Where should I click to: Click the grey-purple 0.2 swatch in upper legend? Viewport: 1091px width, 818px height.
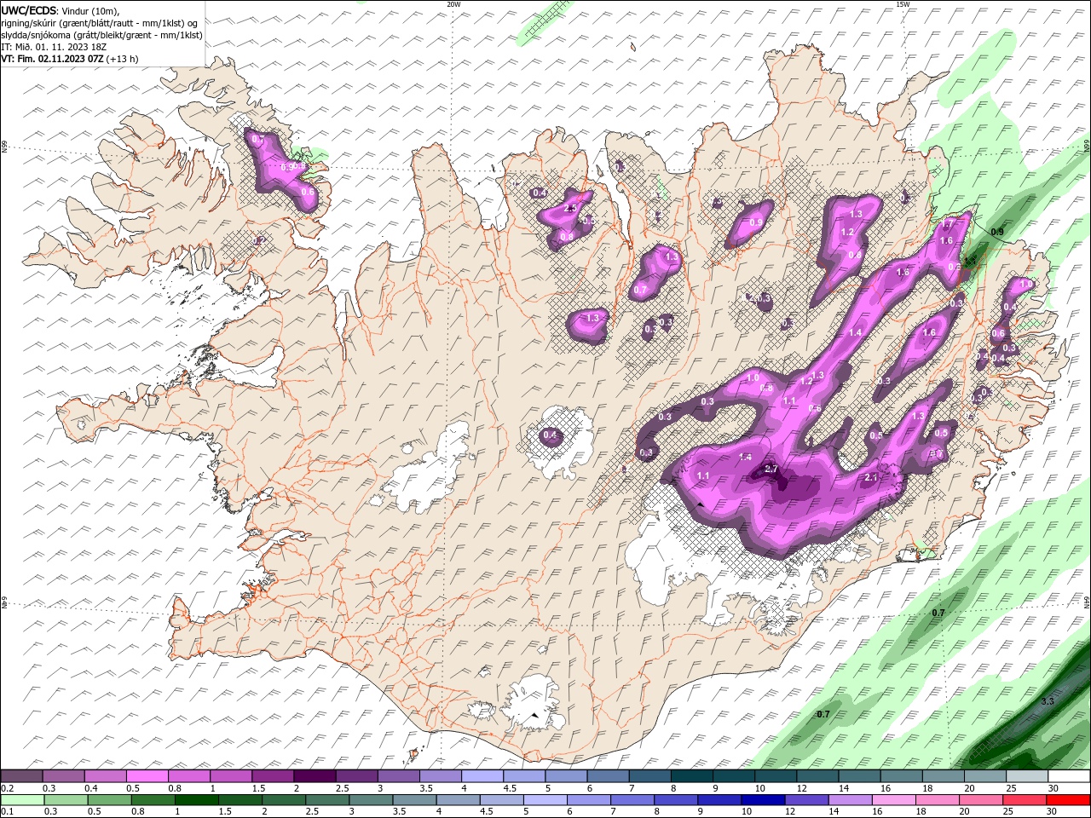pos(21,776)
